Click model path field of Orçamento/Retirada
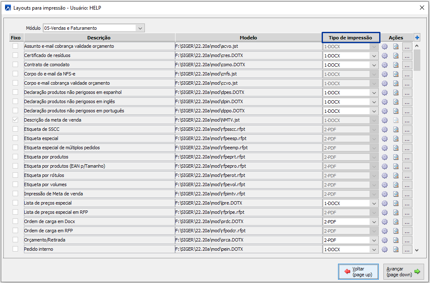Image resolution: width=430 pixels, height=283 pixels. [249, 240]
